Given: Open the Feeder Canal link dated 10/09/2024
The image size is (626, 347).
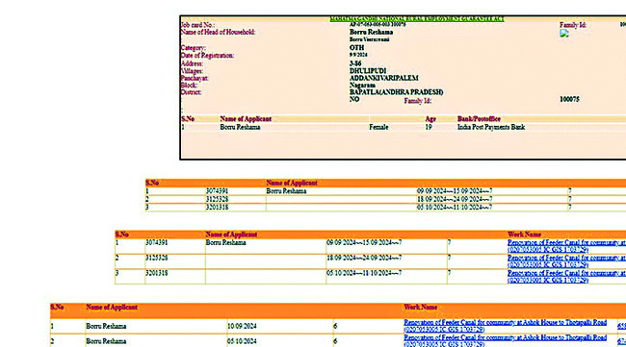Looking at the screenshot, I should (x=505, y=326).
